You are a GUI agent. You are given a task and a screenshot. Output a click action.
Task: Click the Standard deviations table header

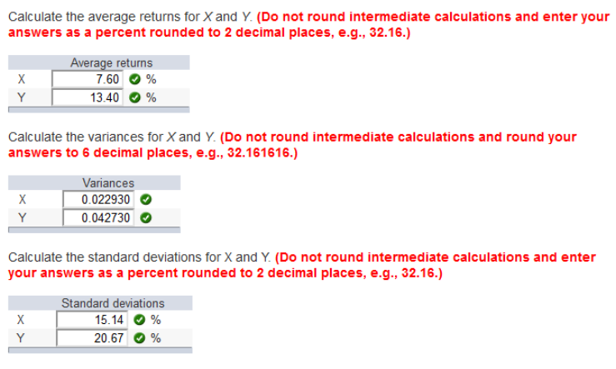click(113, 303)
